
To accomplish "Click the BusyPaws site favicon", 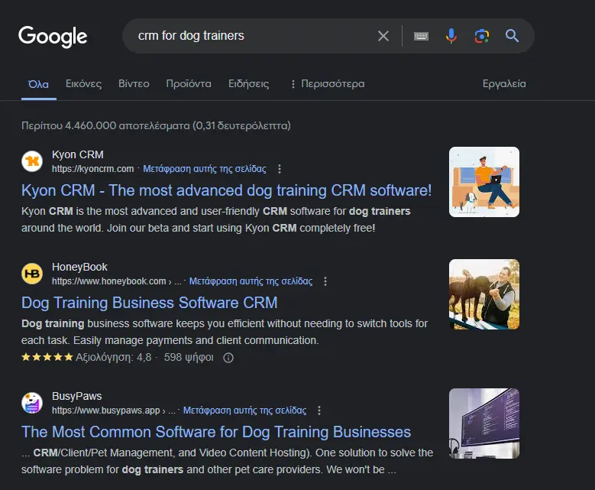I will tap(32, 403).
